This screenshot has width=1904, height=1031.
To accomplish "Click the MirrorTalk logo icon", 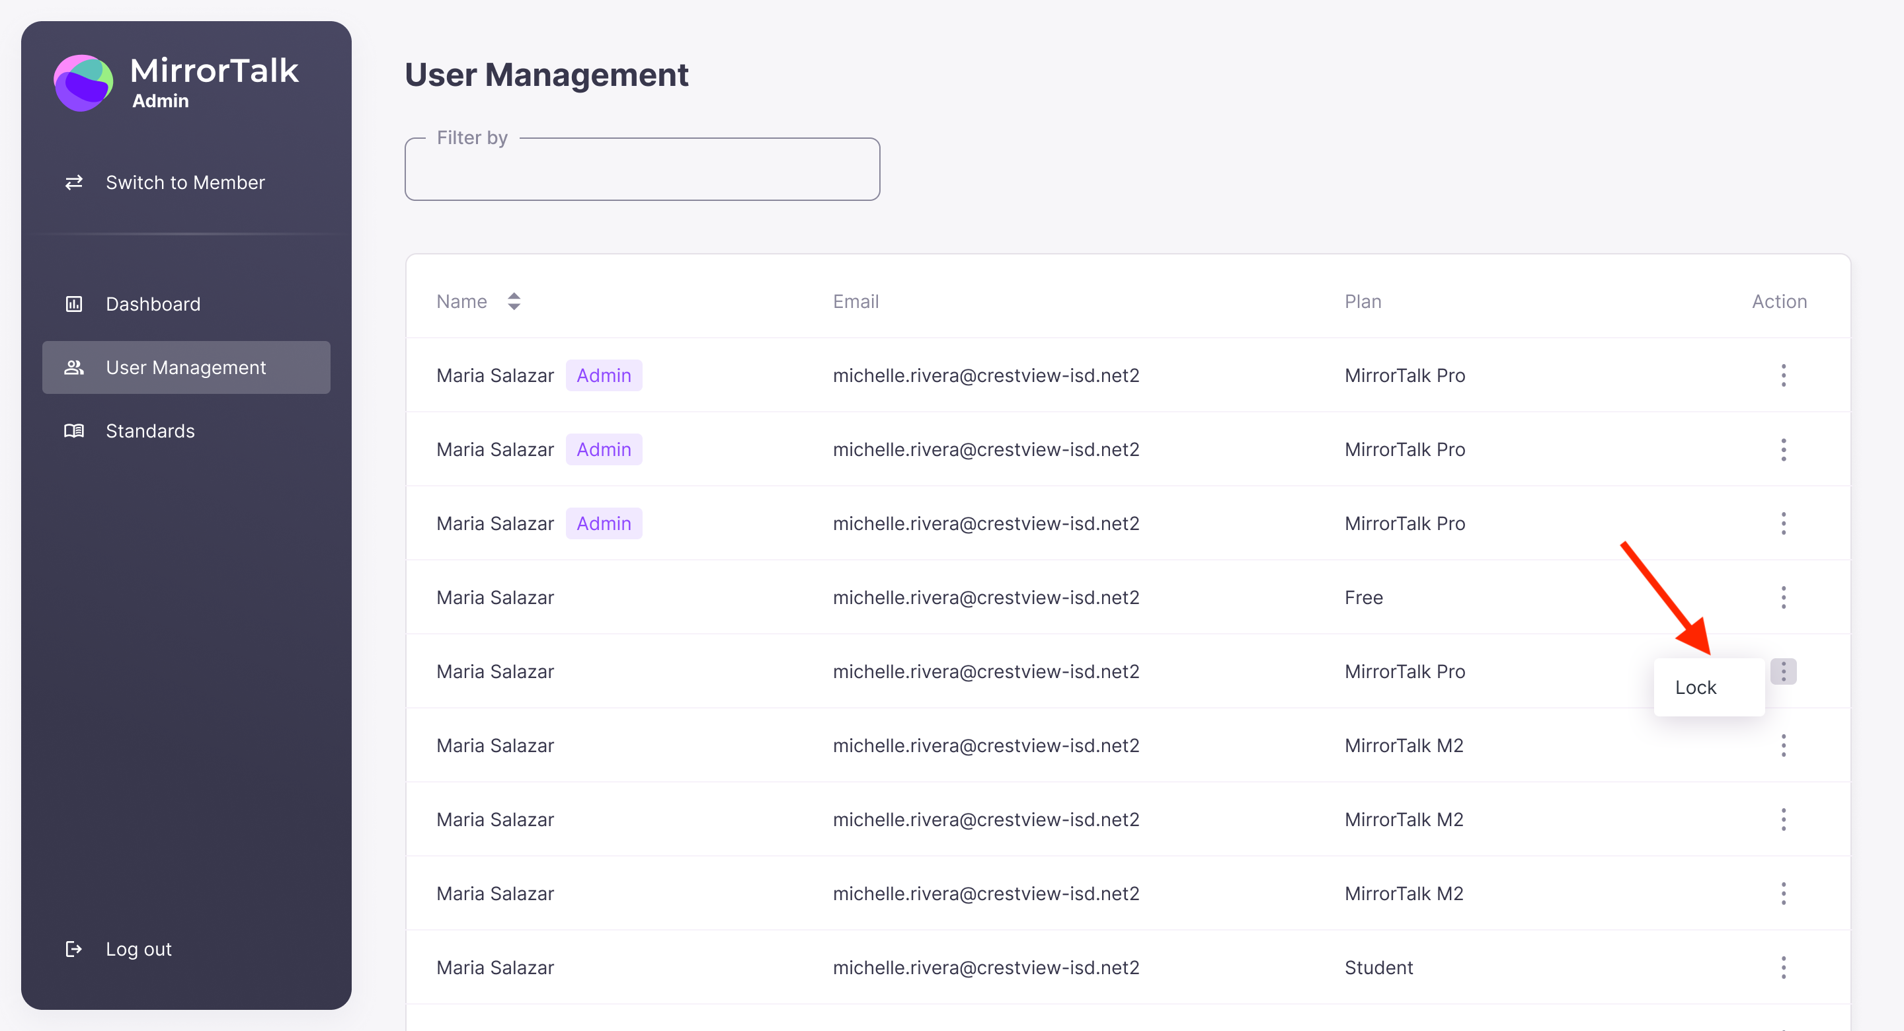I will pyautogui.click(x=83, y=83).
